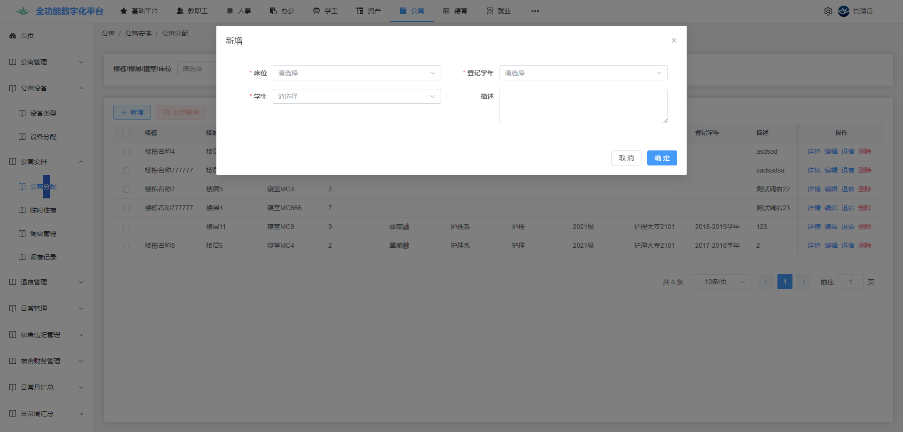Open the 床位 dropdown
The width and height of the screenshot is (903, 432).
[x=356, y=73]
